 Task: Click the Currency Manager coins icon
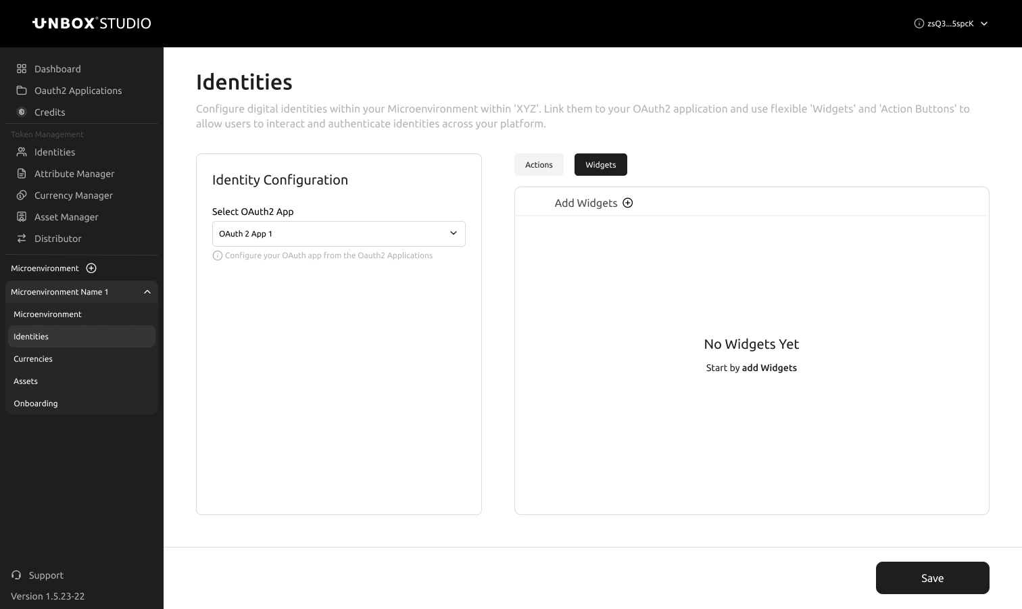[x=22, y=195]
